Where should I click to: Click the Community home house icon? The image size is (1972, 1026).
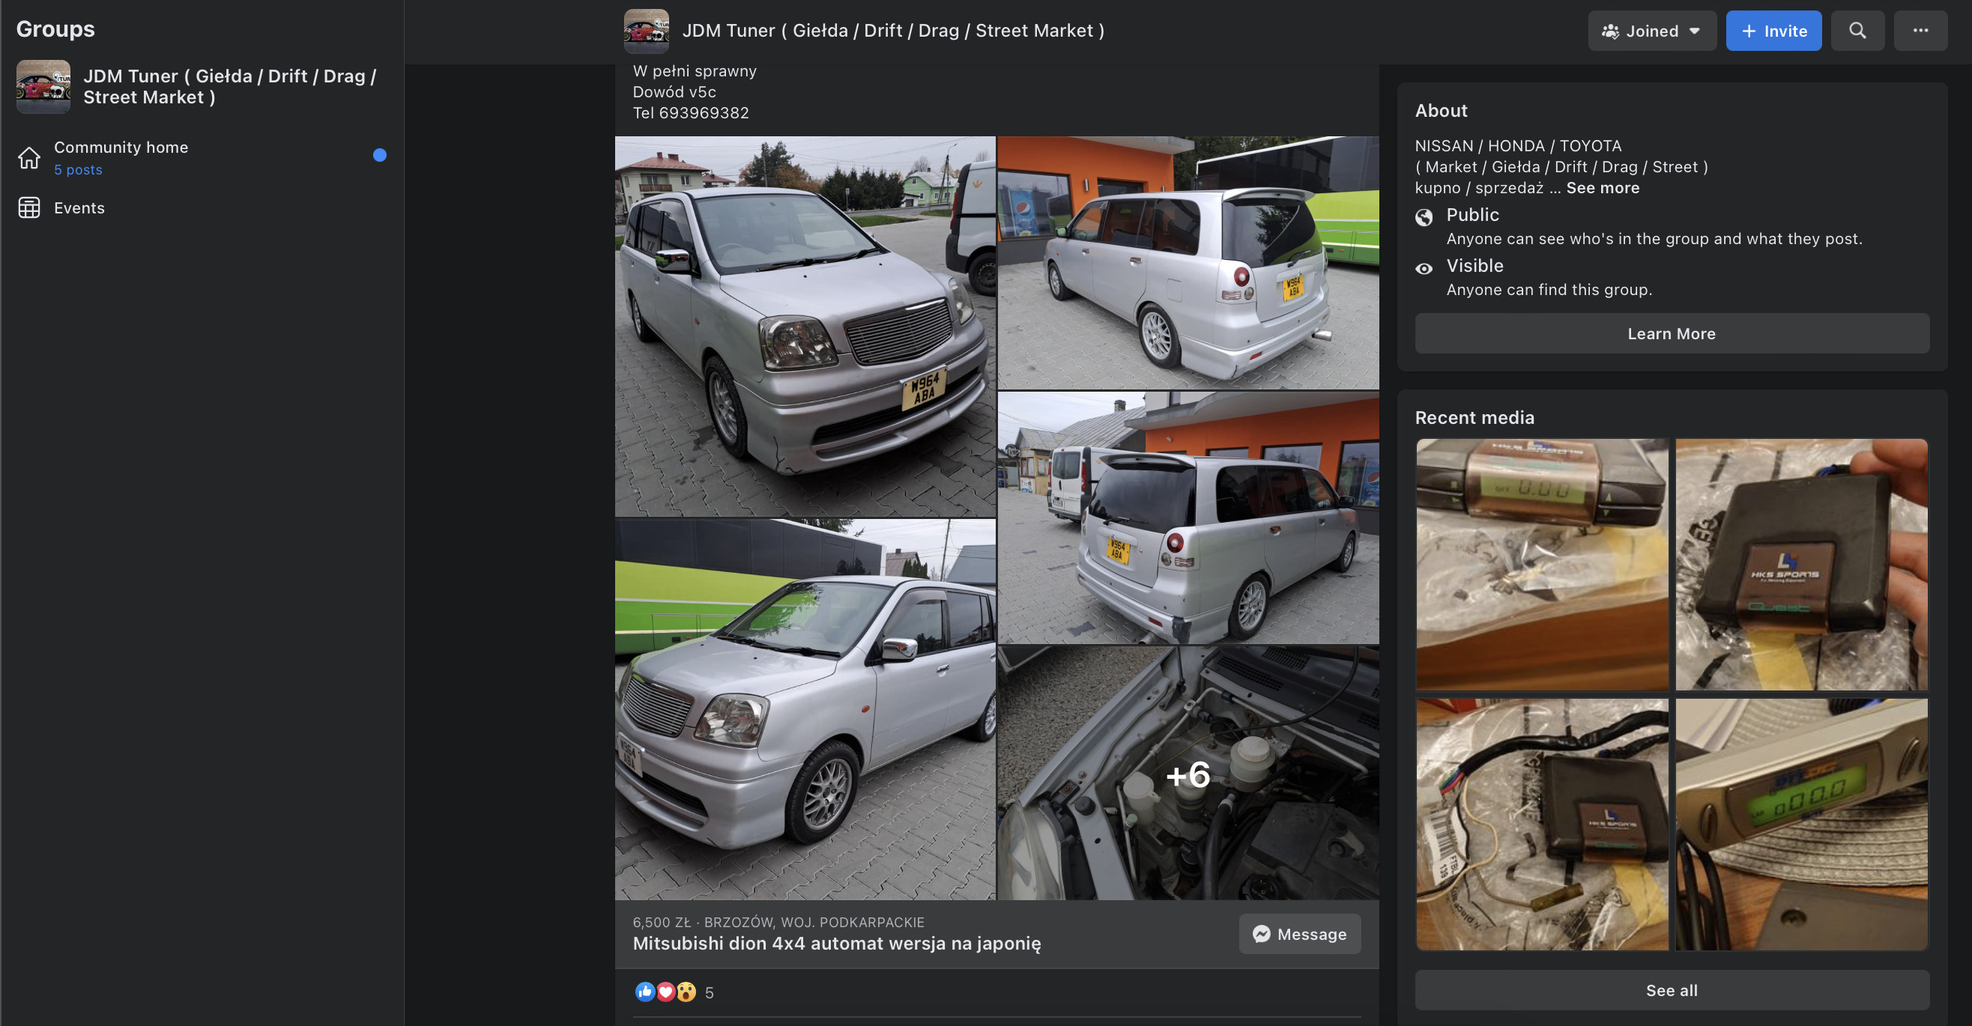(29, 157)
